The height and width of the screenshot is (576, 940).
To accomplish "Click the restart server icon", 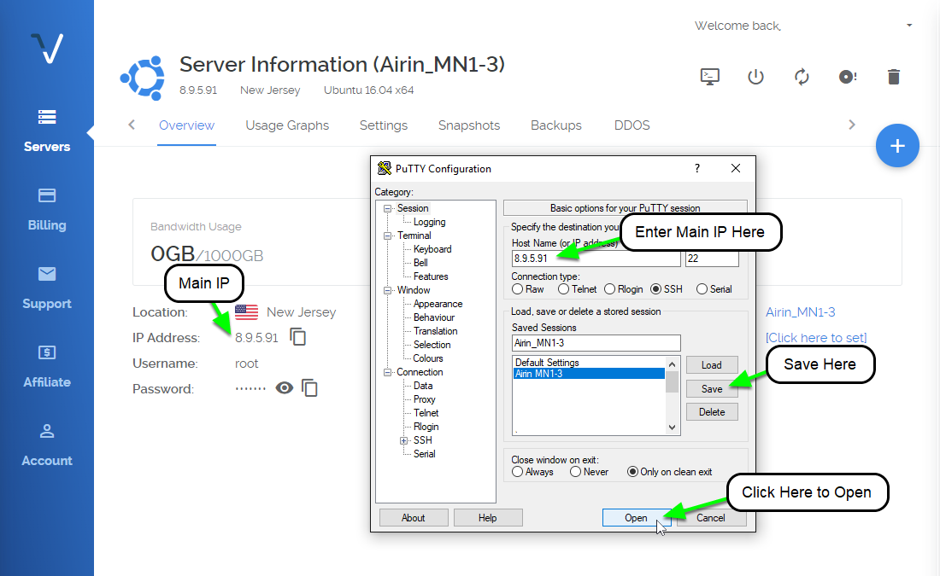I will point(802,77).
